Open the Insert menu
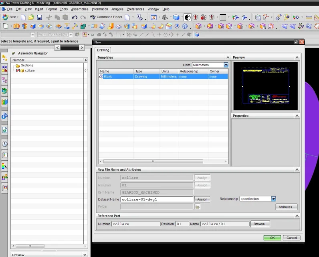This screenshot has height=257, width=319. coord(39,9)
